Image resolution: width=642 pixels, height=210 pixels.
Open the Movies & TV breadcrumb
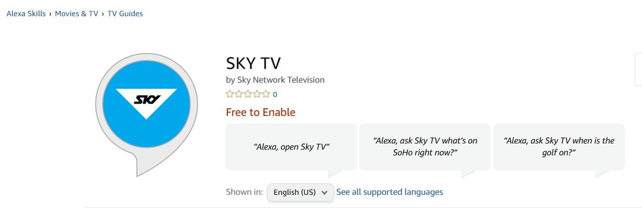pos(76,14)
